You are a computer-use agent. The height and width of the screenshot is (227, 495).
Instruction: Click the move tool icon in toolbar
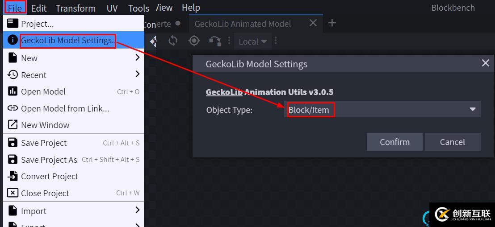[153, 41]
